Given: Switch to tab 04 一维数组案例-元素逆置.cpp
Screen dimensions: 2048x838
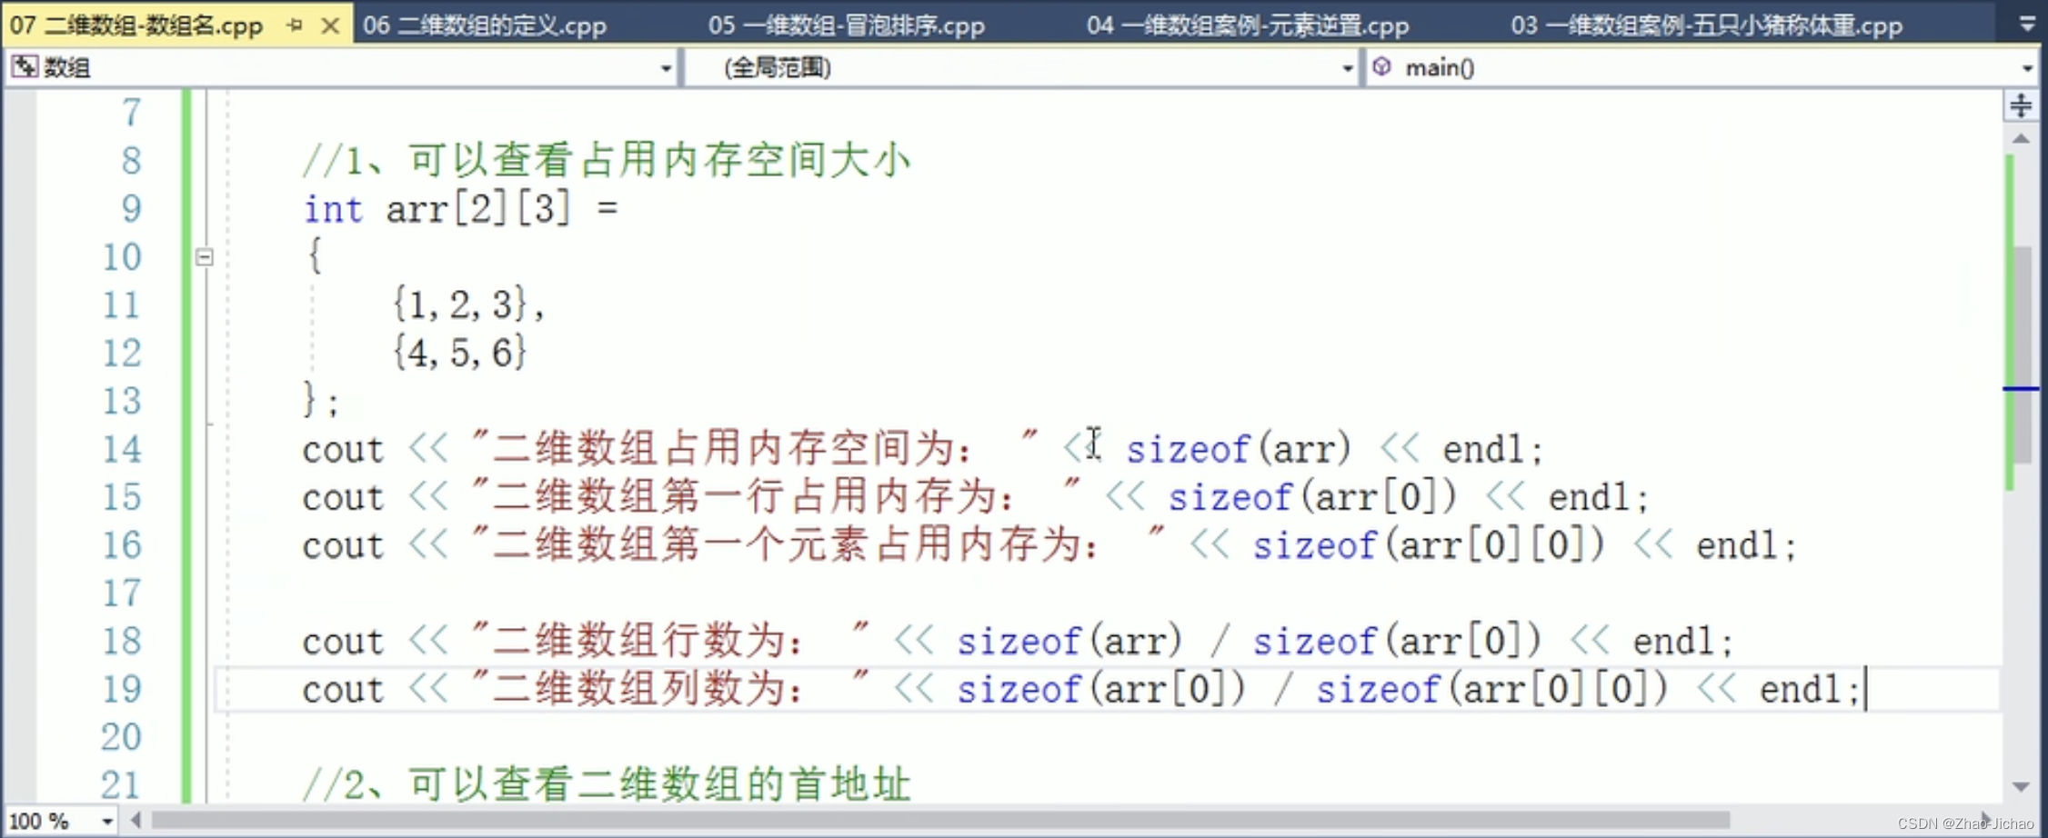Looking at the screenshot, I should pos(1248,25).
